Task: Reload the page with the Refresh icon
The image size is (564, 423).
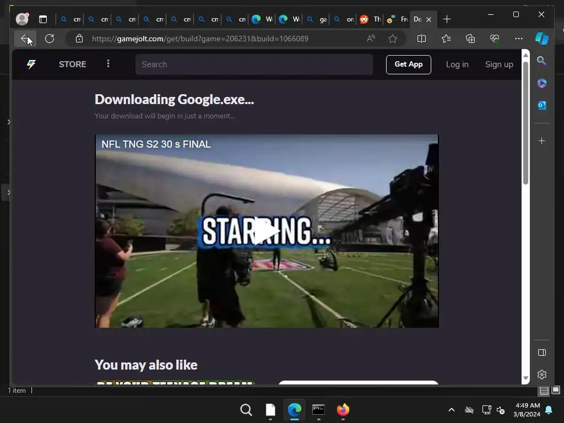Action: (x=50, y=39)
